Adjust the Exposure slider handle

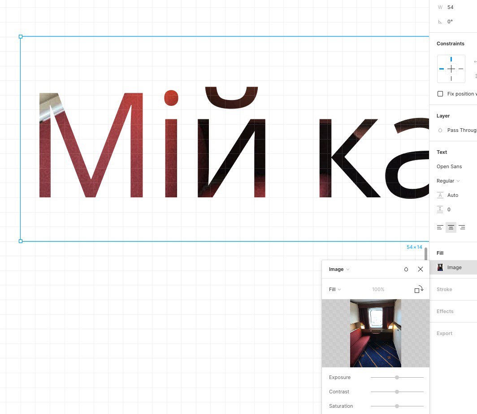point(397,378)
